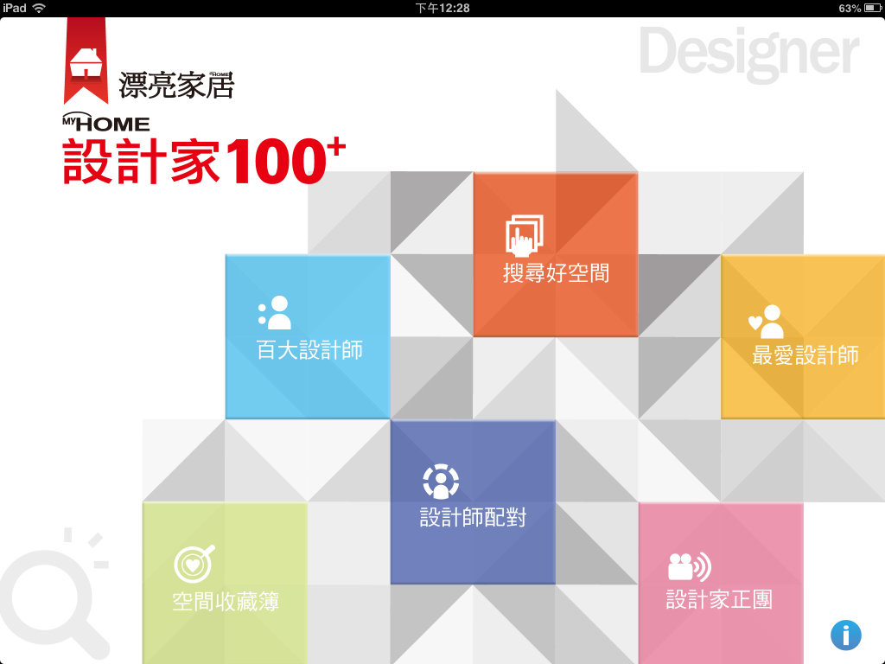Open the 設計師配對 matching section

pos(473,500)
